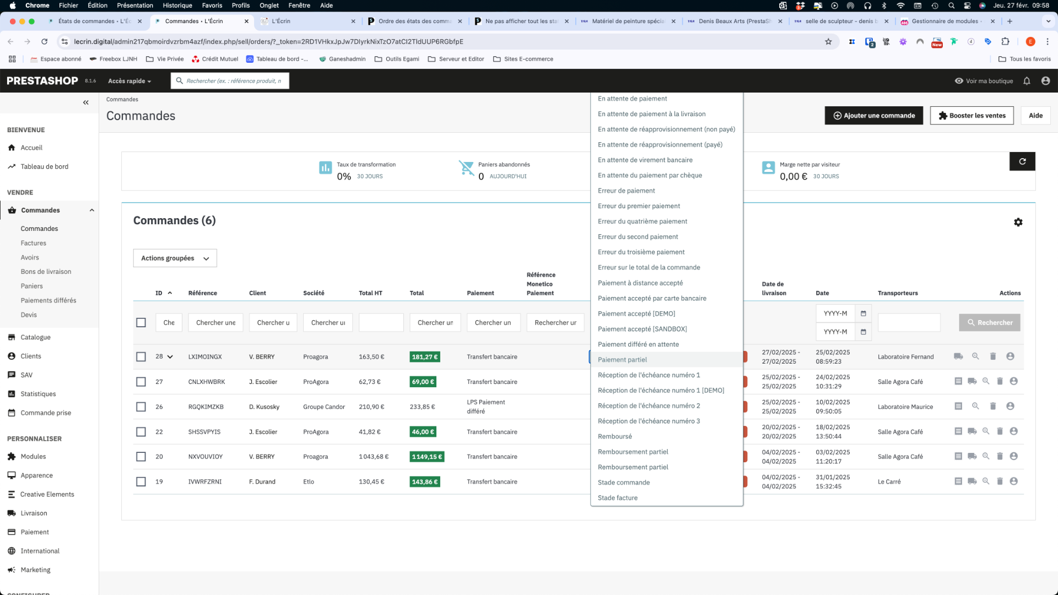This screenshot has width=1058, height=595.
Task: Toggle the select-all checkbox in the filter row
Action: [141, 323]
